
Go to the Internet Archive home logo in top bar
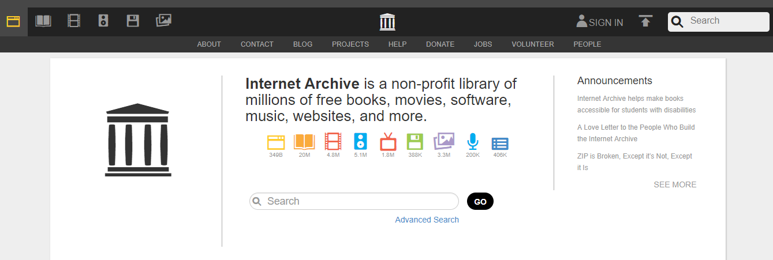click(387, 22)
